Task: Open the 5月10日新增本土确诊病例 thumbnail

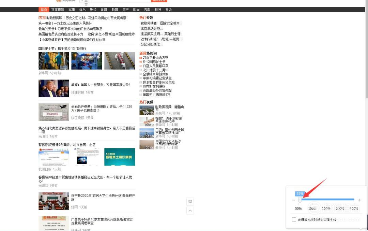Action: (120, 157)
